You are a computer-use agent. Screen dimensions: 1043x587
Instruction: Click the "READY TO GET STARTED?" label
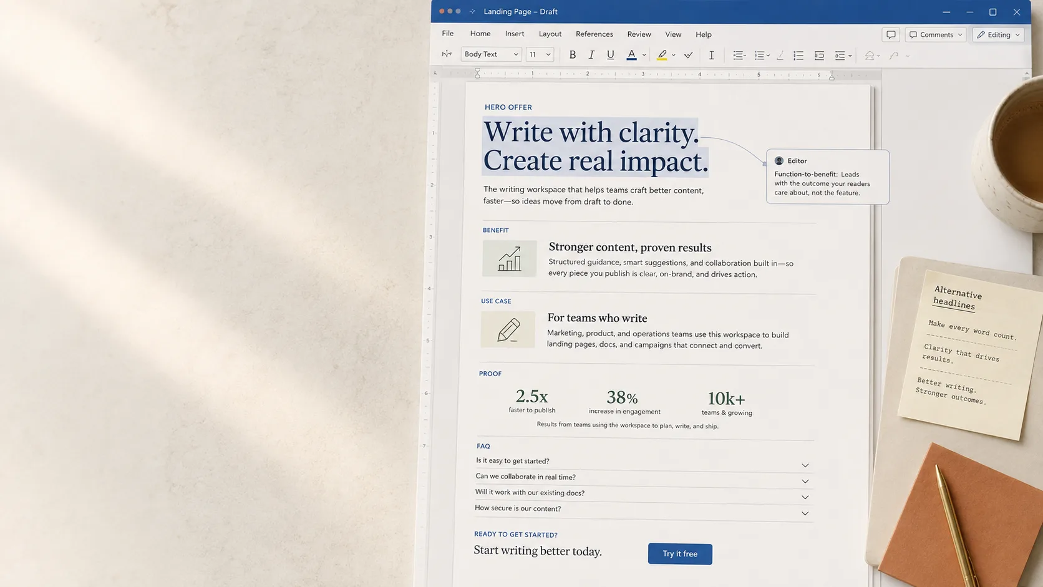(x=516, y=535)
